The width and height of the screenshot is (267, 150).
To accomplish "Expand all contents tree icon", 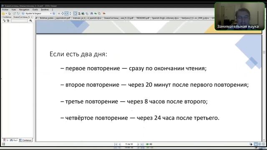I will 4,21.
